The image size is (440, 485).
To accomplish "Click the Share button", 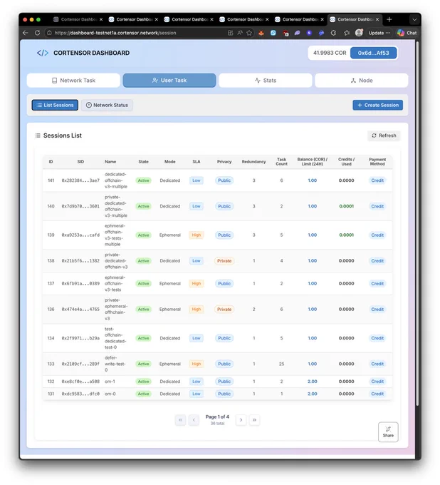I will 388,432.
